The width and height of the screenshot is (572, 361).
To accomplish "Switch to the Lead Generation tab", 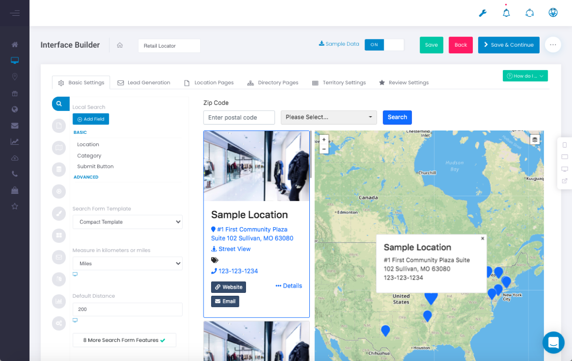I will point(144,82).
